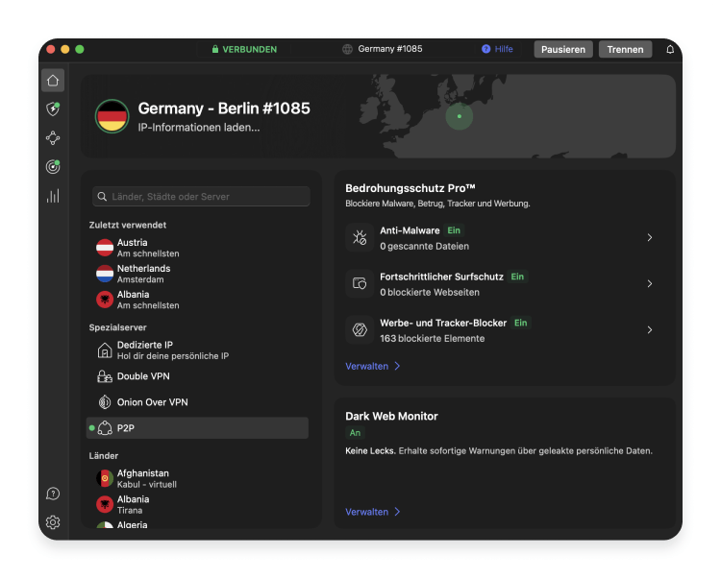Click the Ein badge next to Anti-Malware

[454, 230]
